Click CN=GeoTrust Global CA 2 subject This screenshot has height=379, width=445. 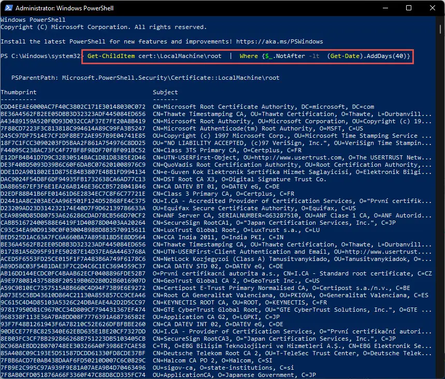pos(236,281)
